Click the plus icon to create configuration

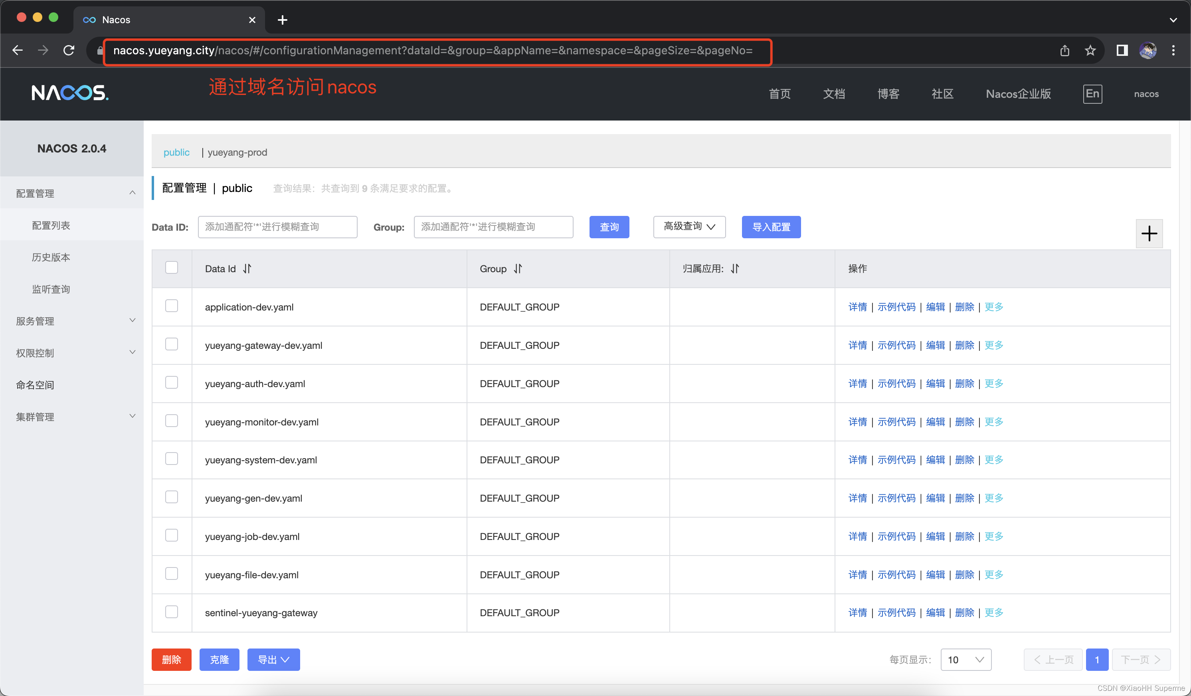[x=1149, y=233]
